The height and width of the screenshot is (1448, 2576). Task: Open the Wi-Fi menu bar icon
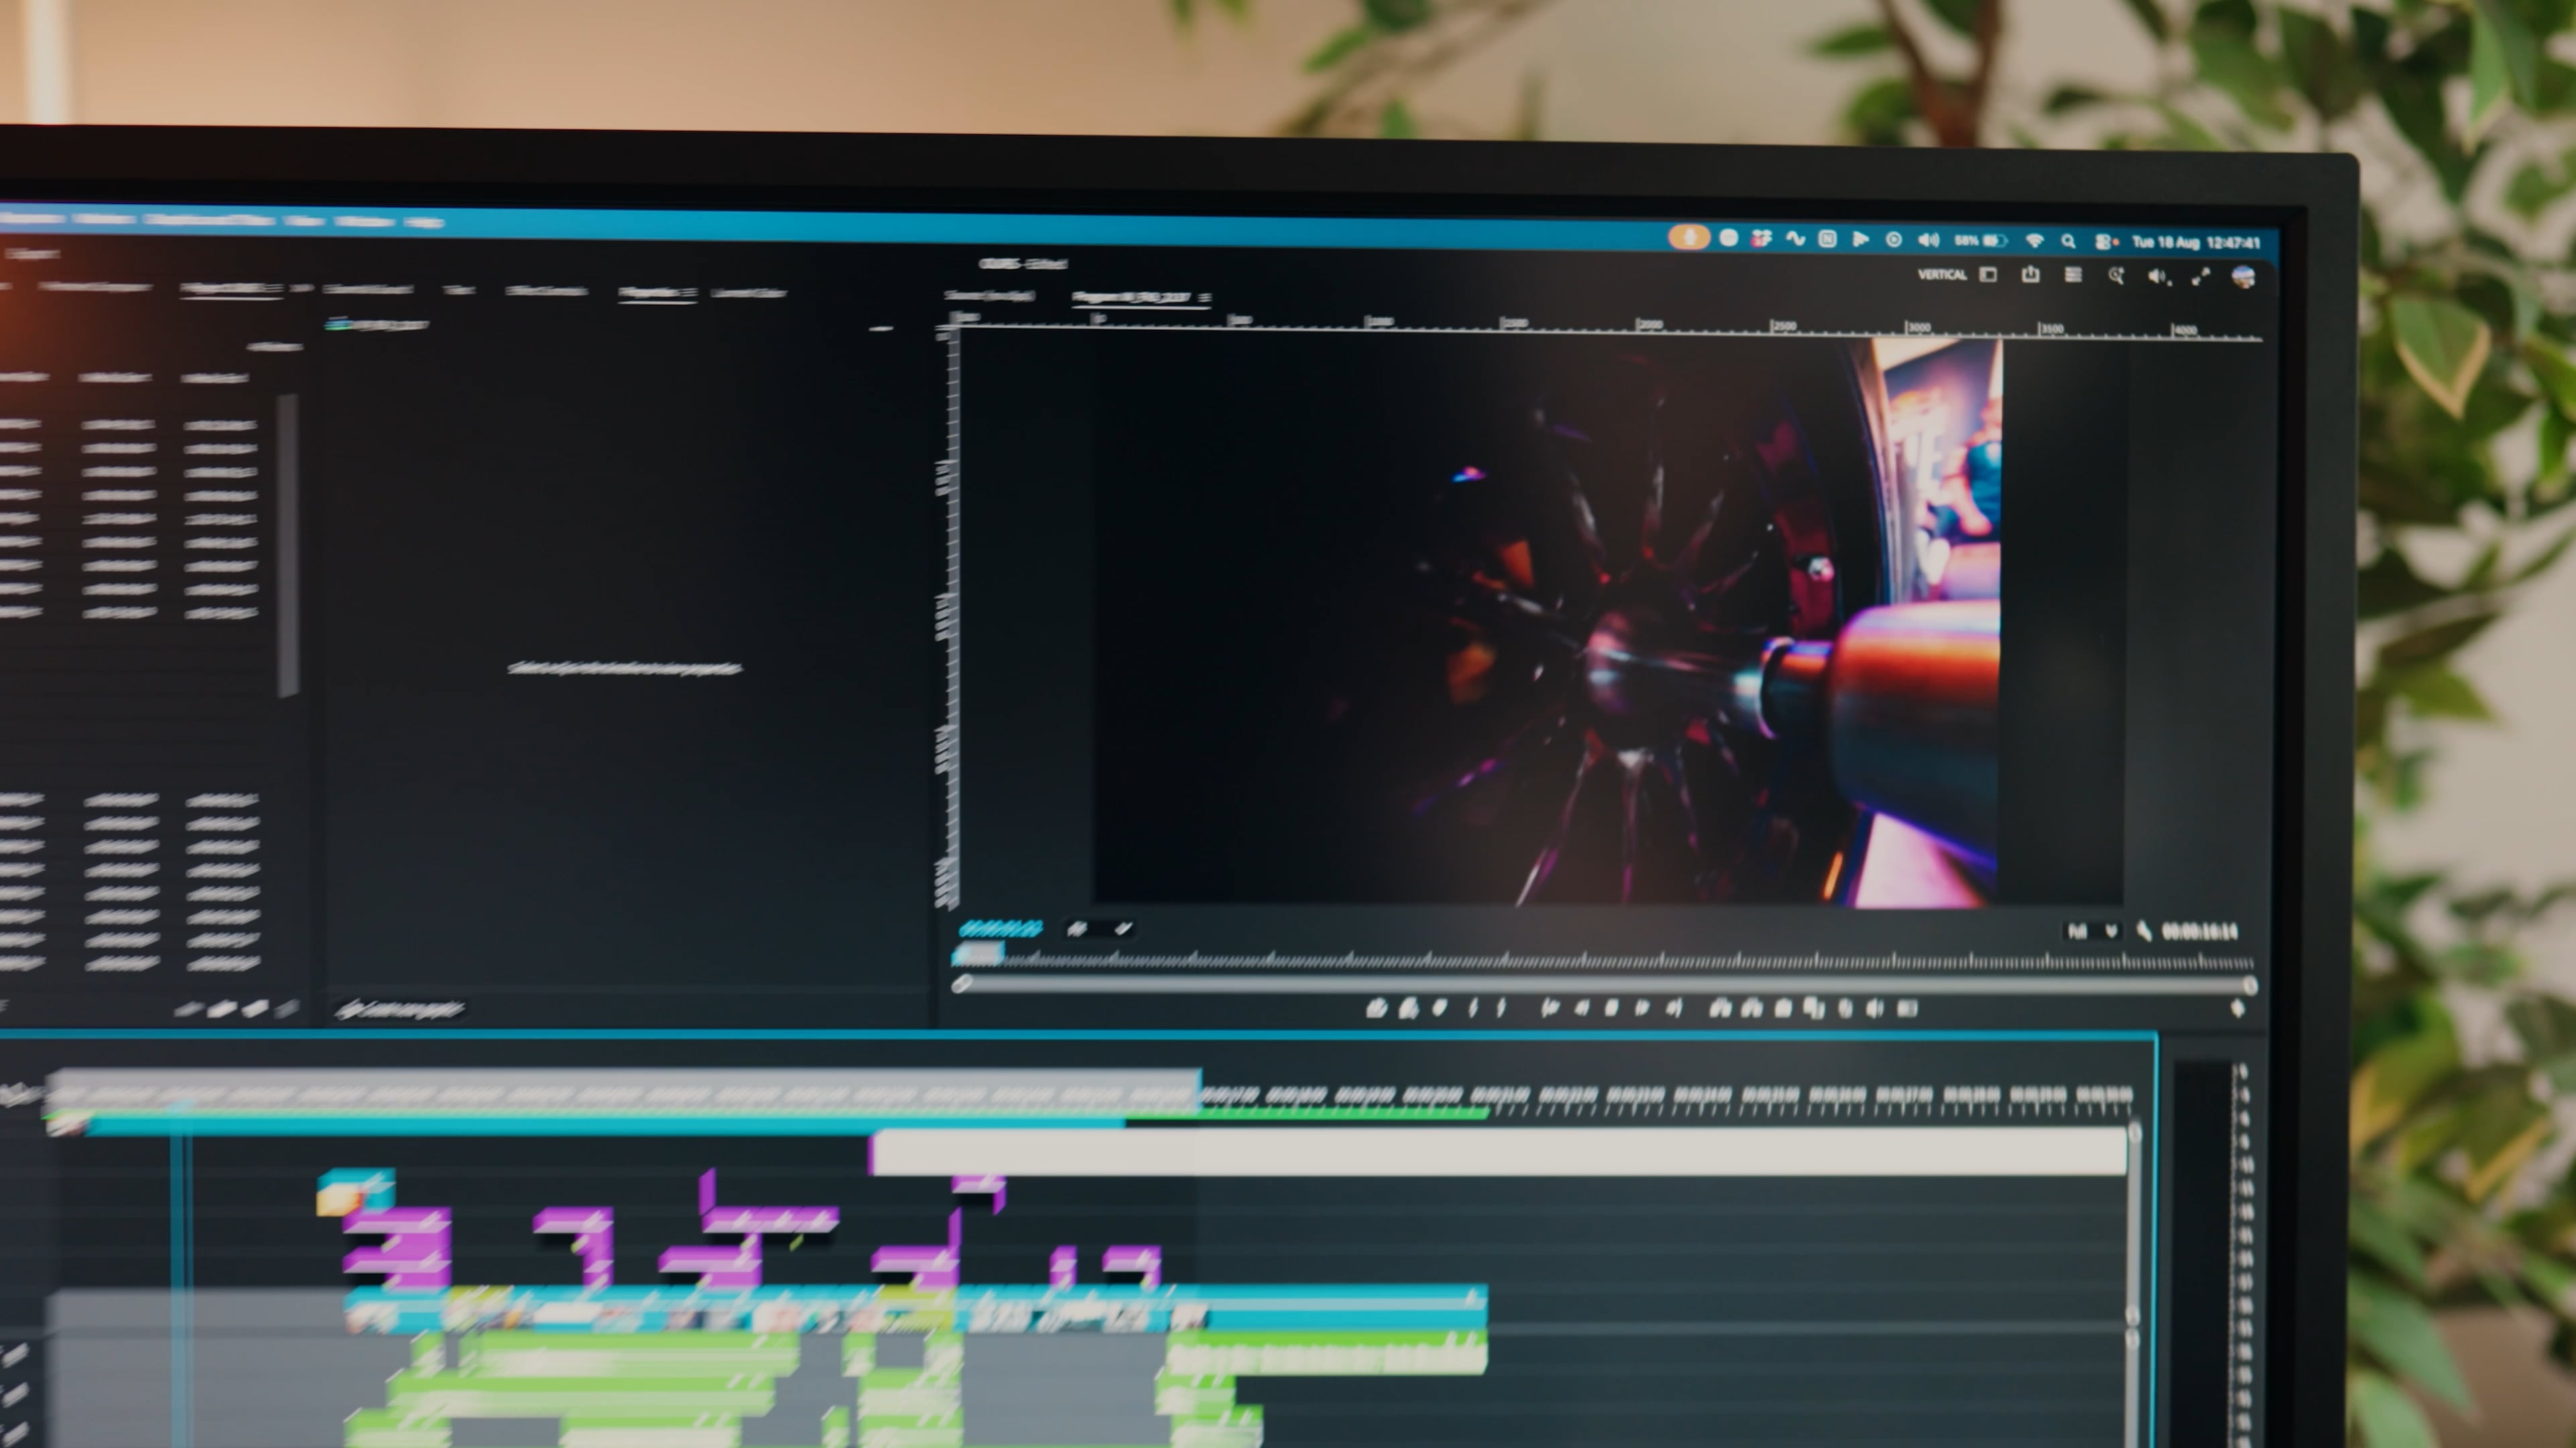tap(2034, 241)
